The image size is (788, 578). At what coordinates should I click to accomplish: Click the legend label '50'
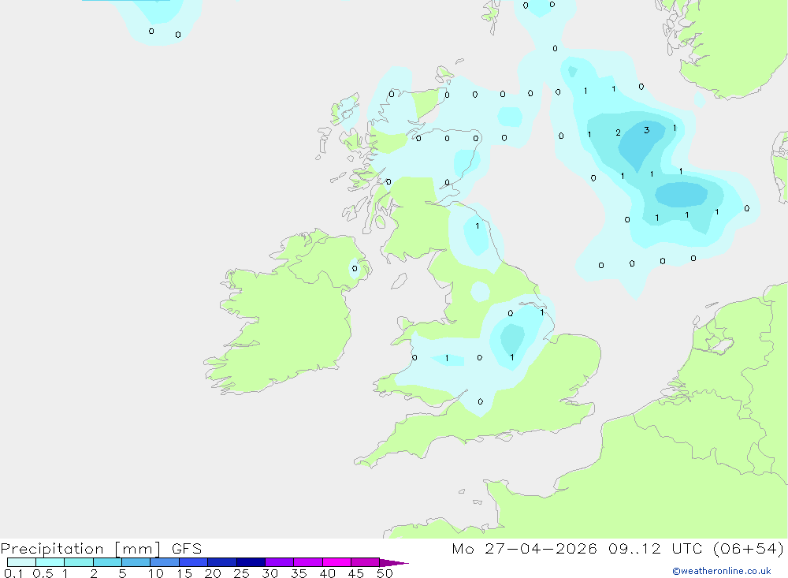(385, 573)
